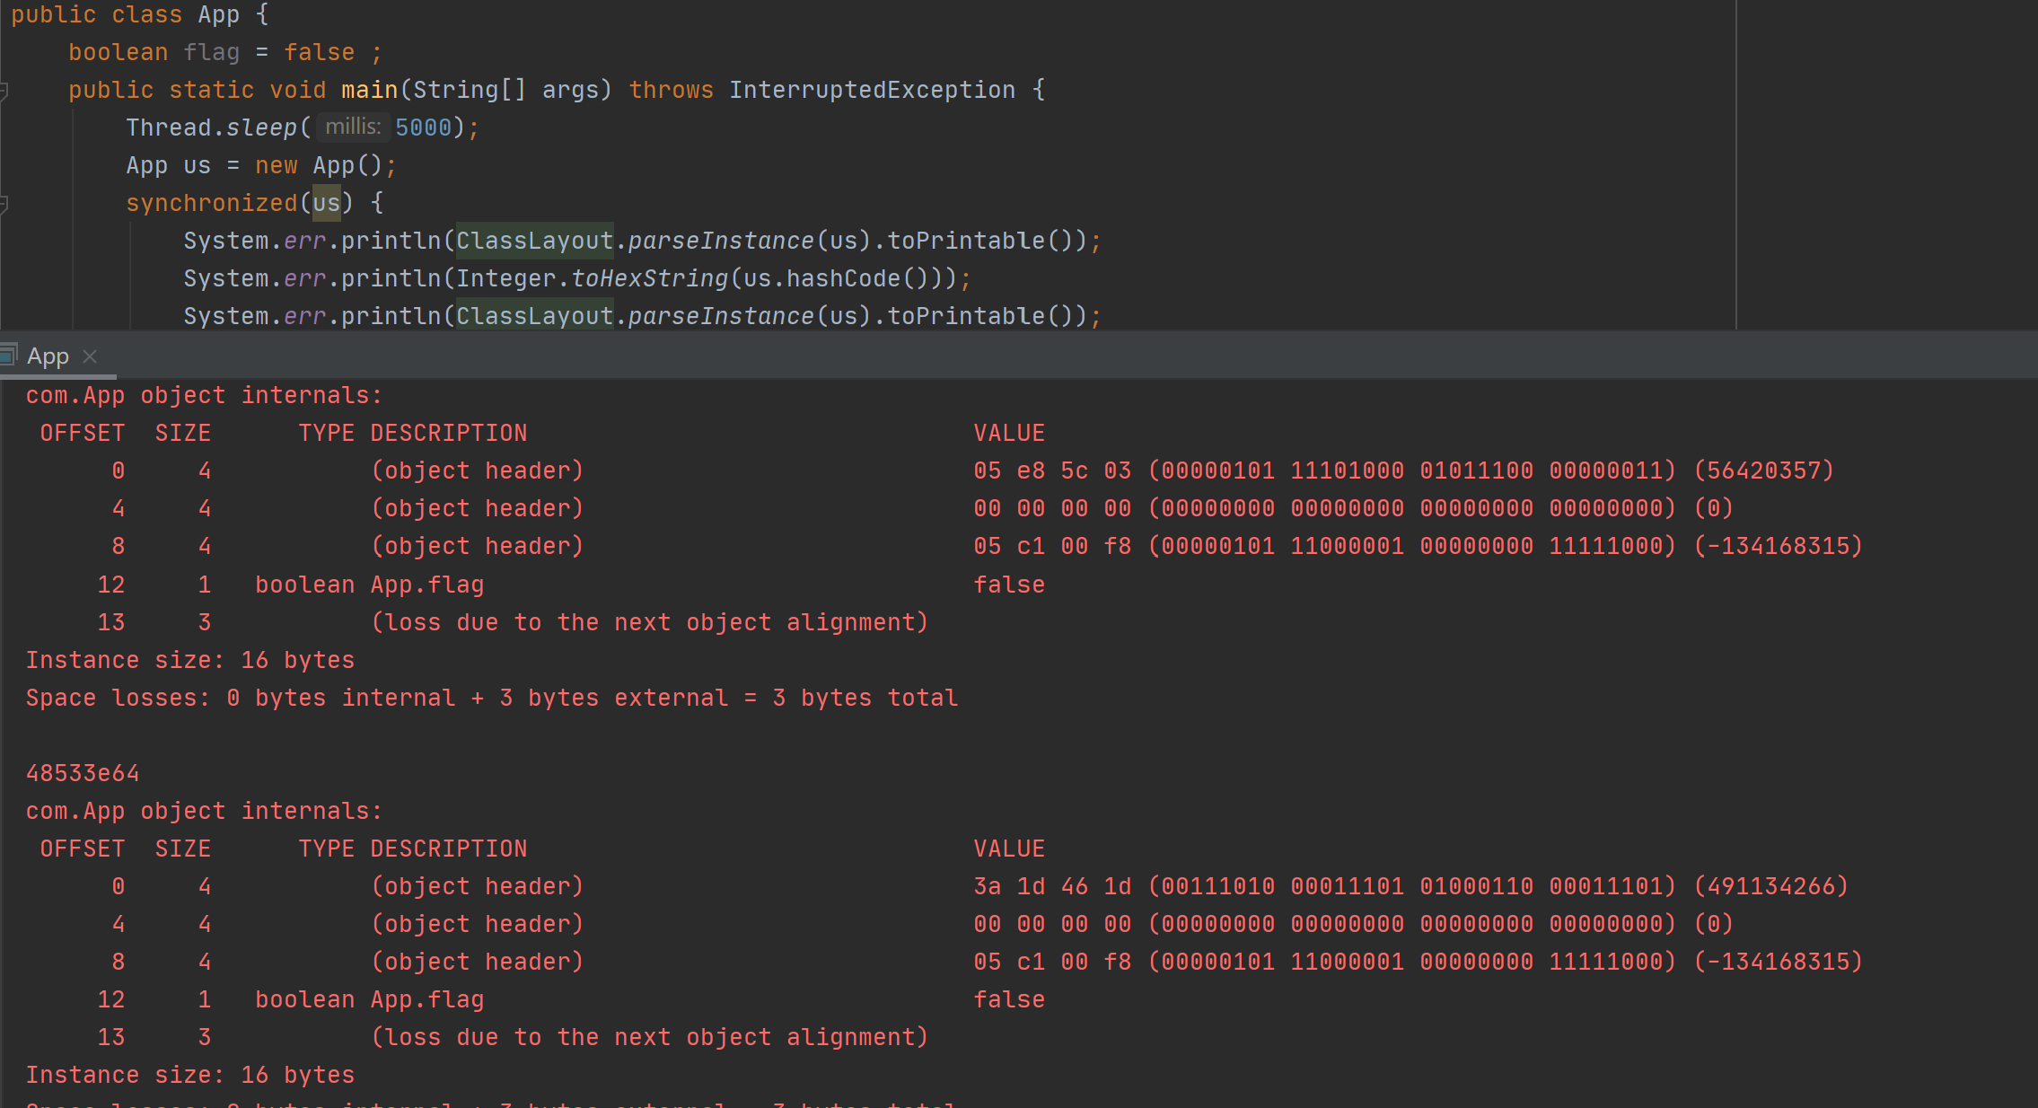The height and width of the screenshot is (1108, 2038).
Task: Click the hash output 48533e64
Action: (x=83, y=773)
